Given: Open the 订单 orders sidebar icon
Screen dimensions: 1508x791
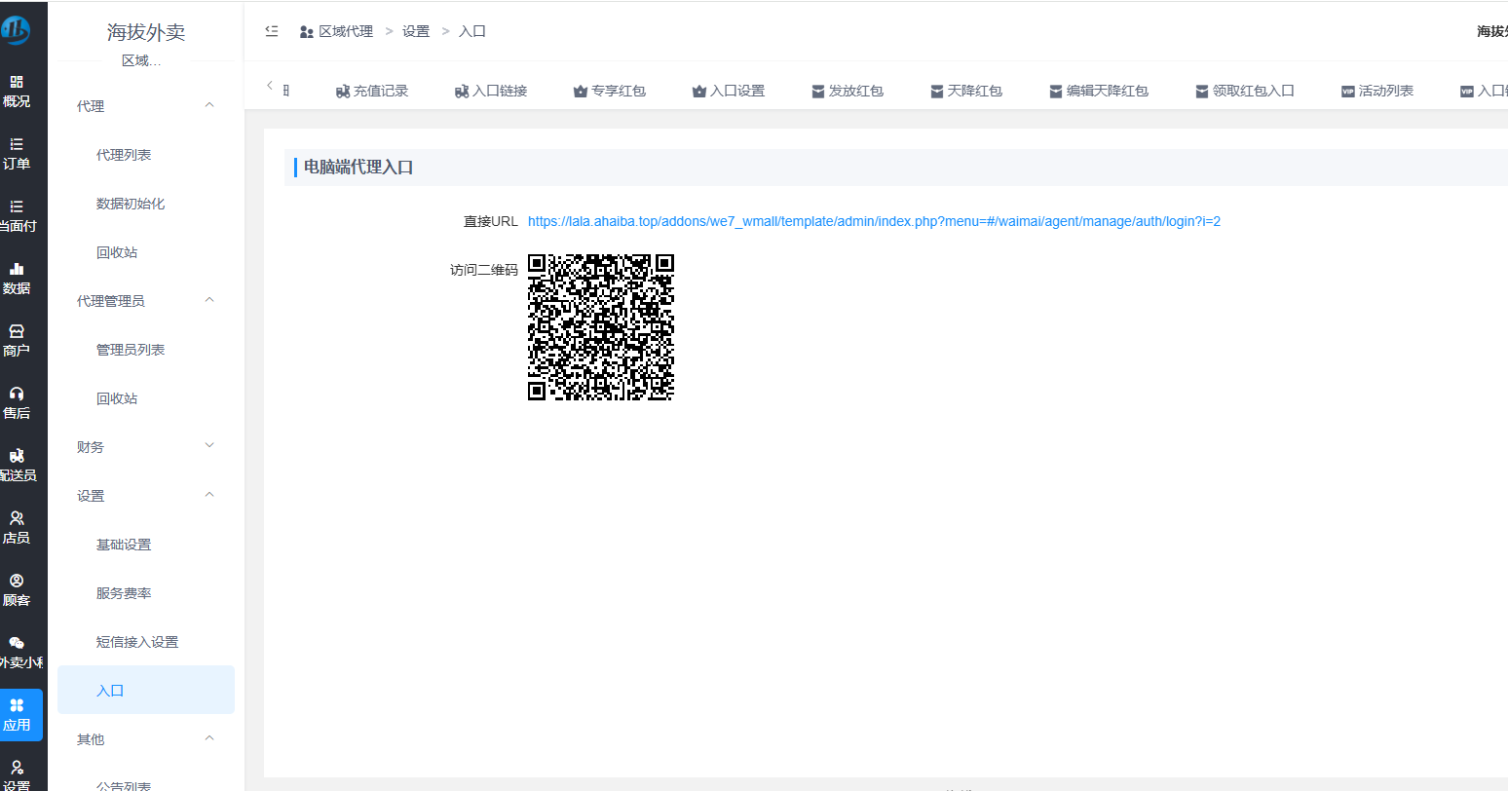Looking at the screenshot, I should (17, 153).
